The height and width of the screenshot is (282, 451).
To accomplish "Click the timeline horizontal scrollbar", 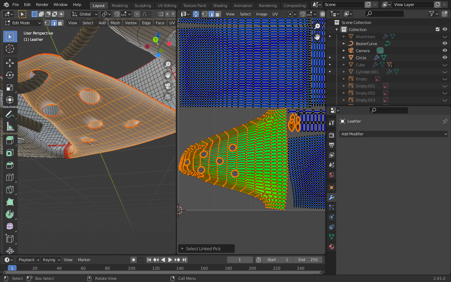I will pos(162,272).
